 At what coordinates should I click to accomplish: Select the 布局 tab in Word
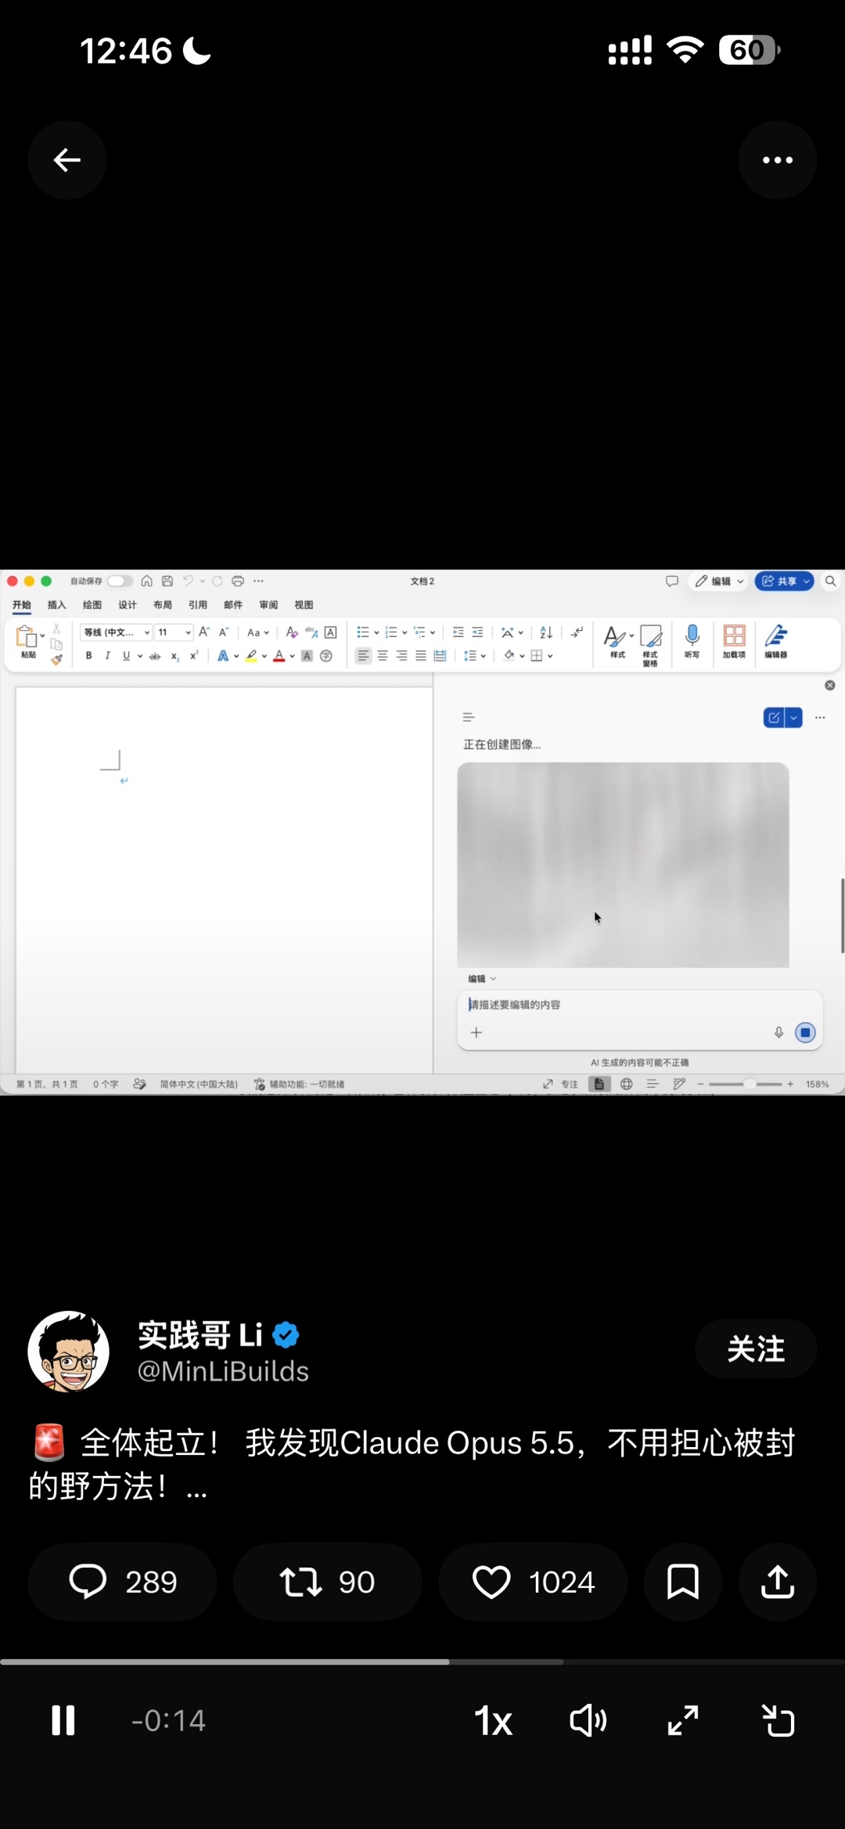(x=163, y=605)
